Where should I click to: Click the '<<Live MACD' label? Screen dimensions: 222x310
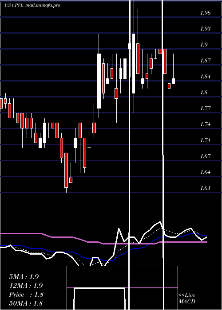(x=187, y=298)
